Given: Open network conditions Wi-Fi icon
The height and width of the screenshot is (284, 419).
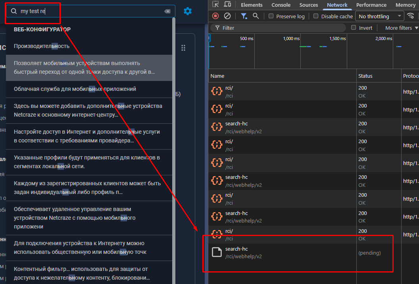Looking at the screenshot, I should tap(411, 16).
